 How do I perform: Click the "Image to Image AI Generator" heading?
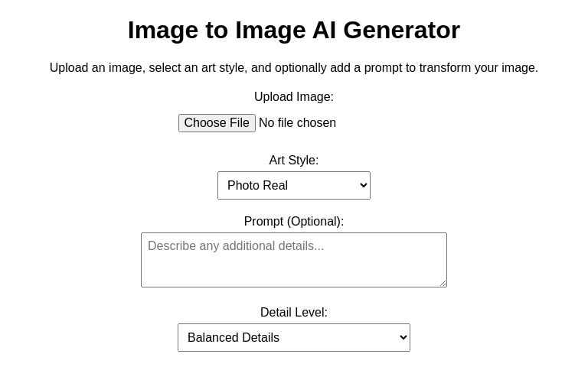coord(294,30)
